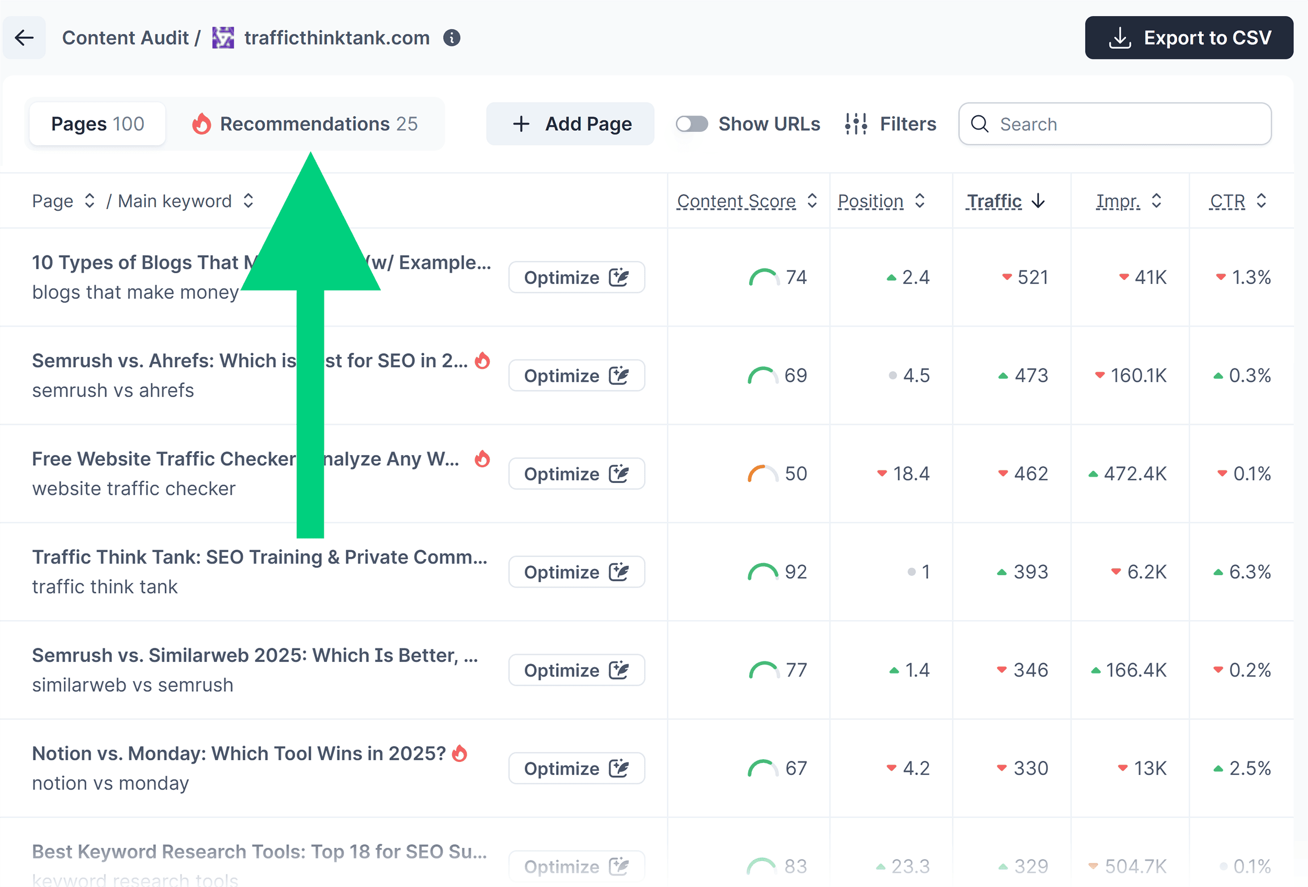Optimize the website traffic checker page
The image size is (1308, 887).
click(x=577, y=474)
